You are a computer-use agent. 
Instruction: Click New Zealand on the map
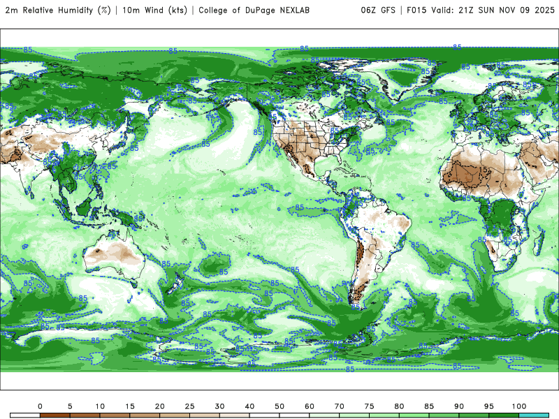pos(175,284)
